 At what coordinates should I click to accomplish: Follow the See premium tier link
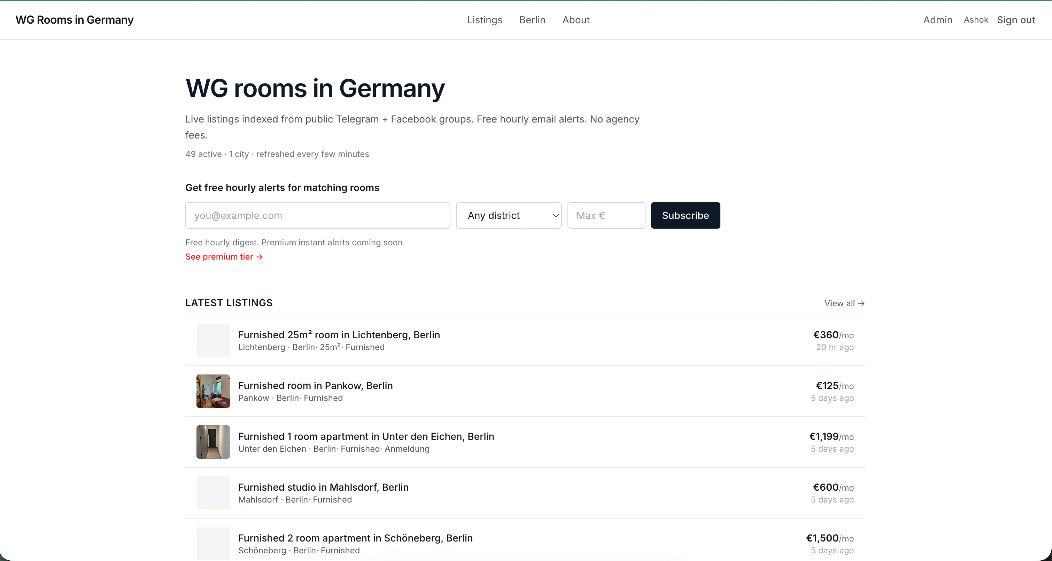pyautogui.click(x=224, y=256)
